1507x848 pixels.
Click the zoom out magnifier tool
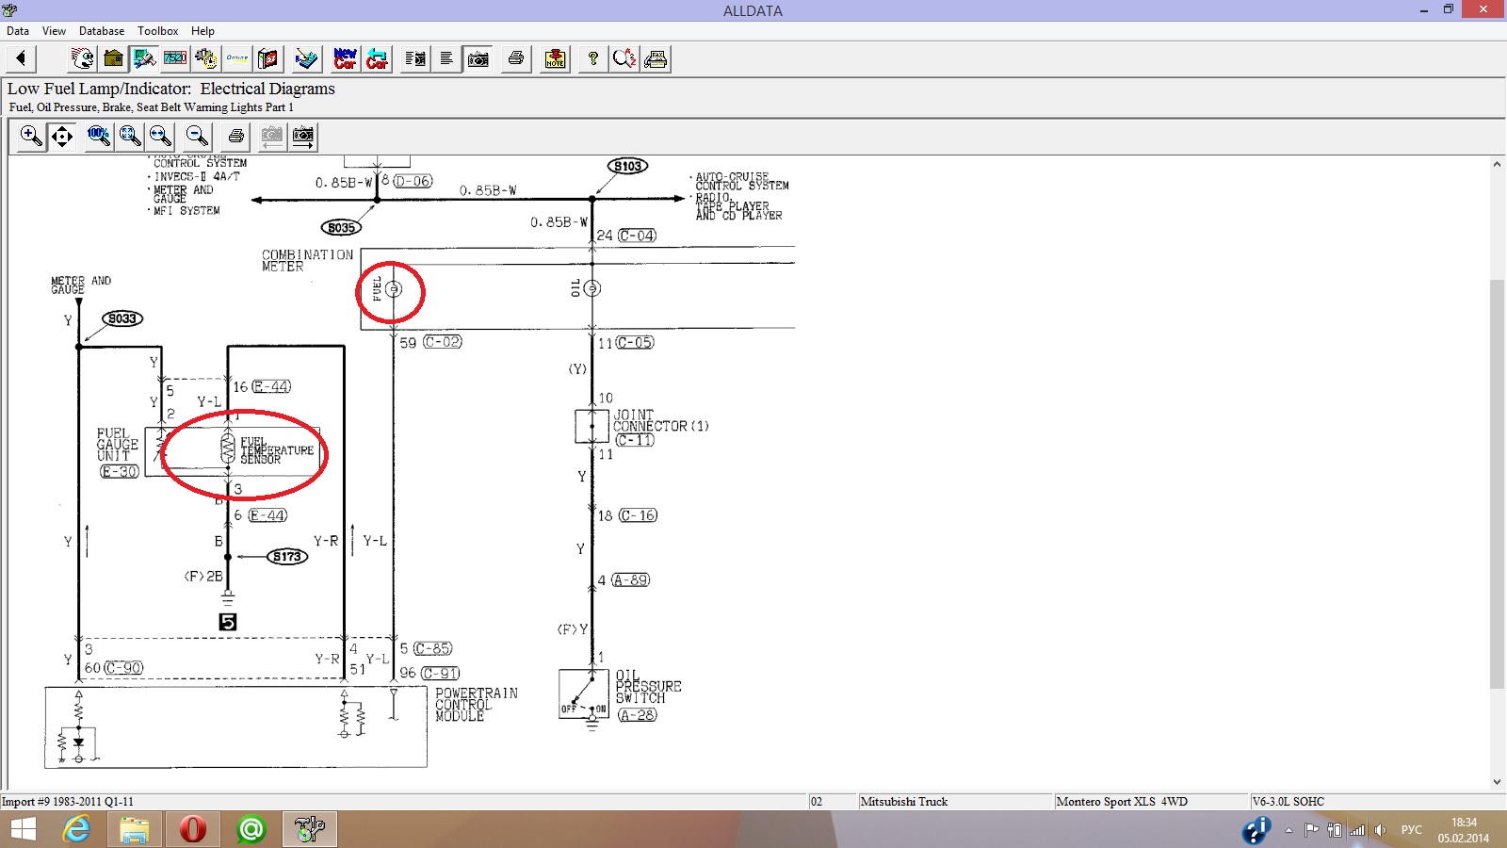point(196,137)
